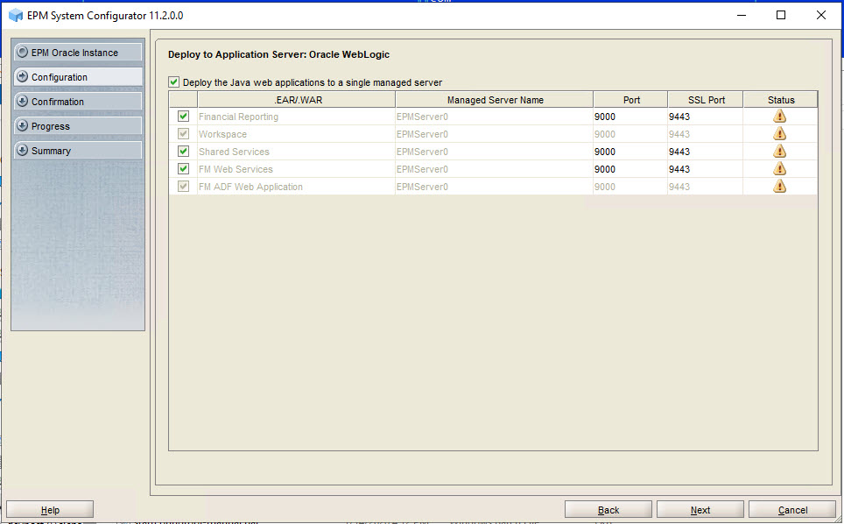This screenshot has height=524, width=844.
Task: Click the FM ADF Web Application checkbox
Action: coord(184,187)
